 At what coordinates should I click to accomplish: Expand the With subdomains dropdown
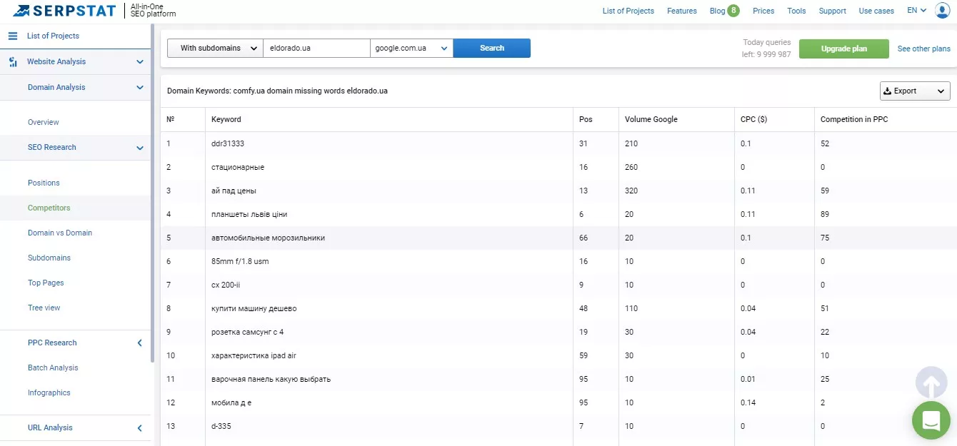tap(215, 48)
